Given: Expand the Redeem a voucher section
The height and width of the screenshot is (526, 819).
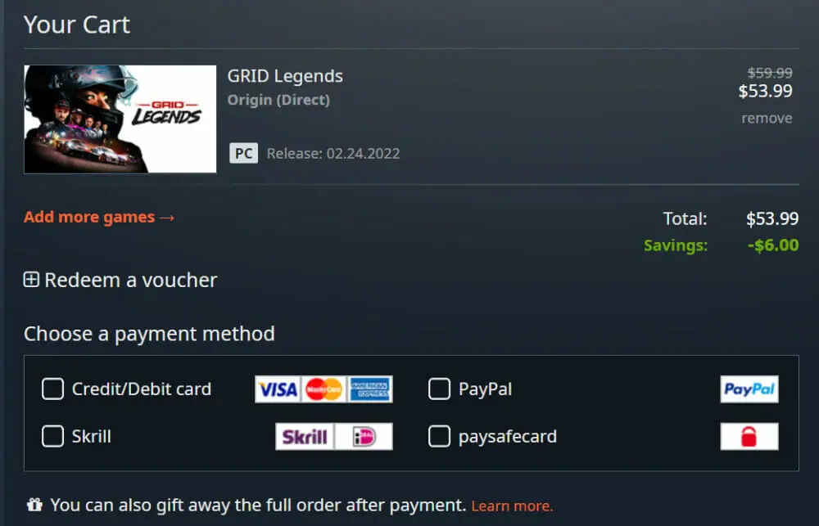Looking at the screenshot, I should pyautogui.click(x=120, y=281).
